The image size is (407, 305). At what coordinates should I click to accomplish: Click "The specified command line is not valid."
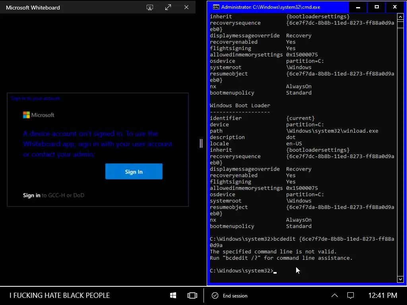click(x=273, y=251)
